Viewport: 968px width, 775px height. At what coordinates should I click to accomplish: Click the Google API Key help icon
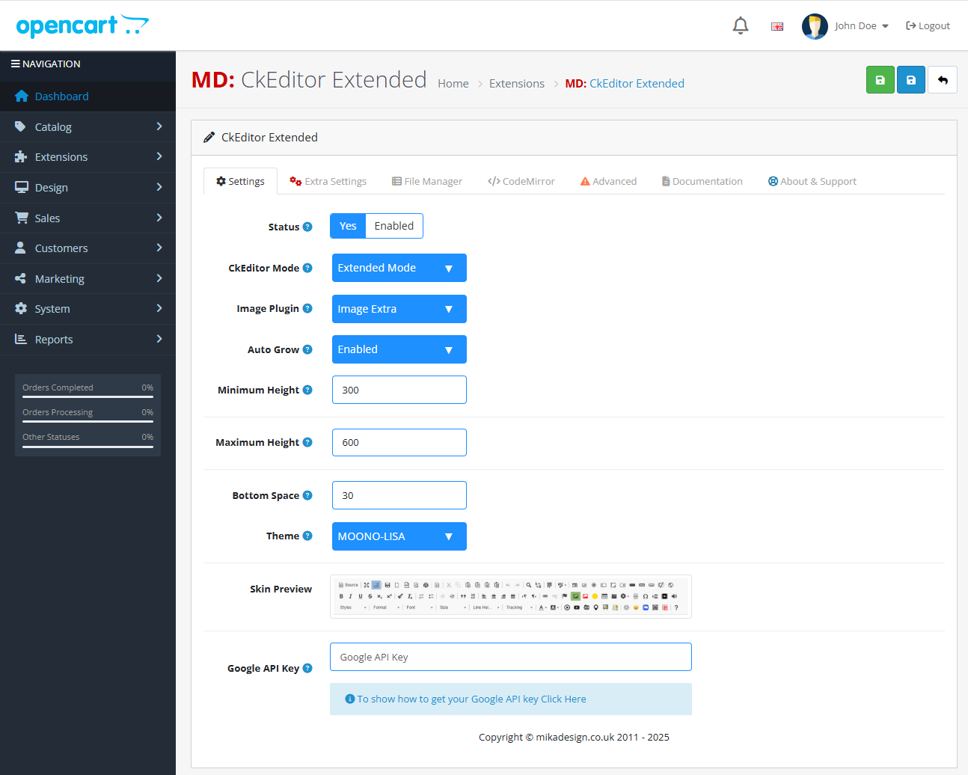click(307, 668)
